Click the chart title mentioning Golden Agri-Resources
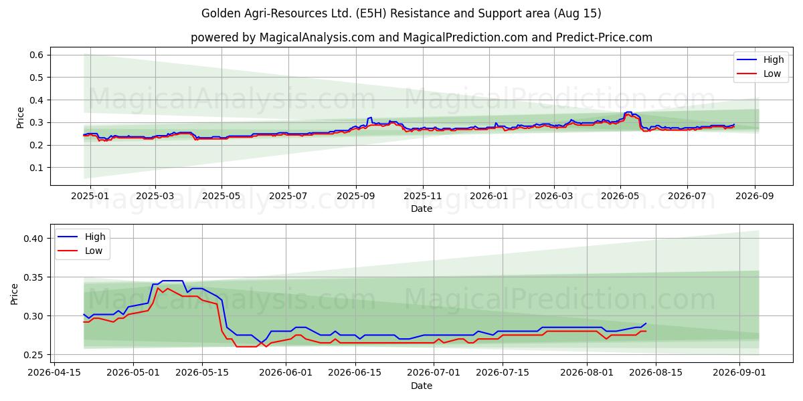Screen dimensions: 803x401 point(401,13)
